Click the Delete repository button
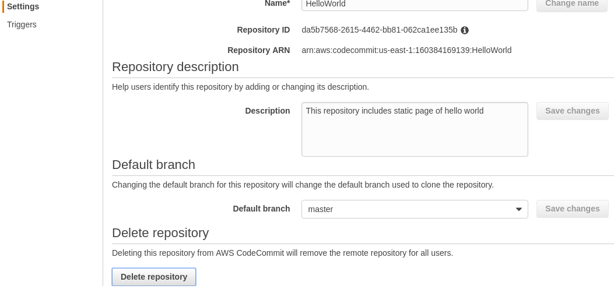The width and height of the screenshot is (614, 289). pyautogui.click(x=154, y=277)
